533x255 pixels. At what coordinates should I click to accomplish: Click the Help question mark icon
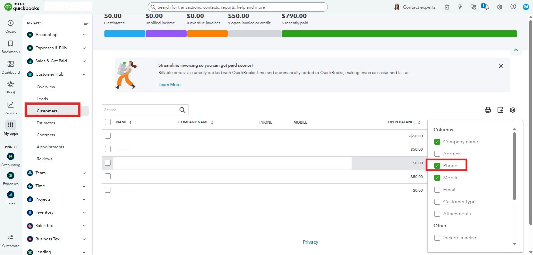[513, 7]
